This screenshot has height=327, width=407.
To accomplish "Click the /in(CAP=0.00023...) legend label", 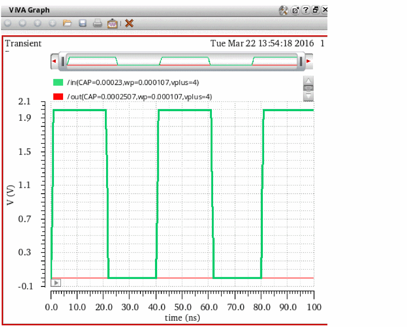I will pyautogui.click(x=133, y=82).
